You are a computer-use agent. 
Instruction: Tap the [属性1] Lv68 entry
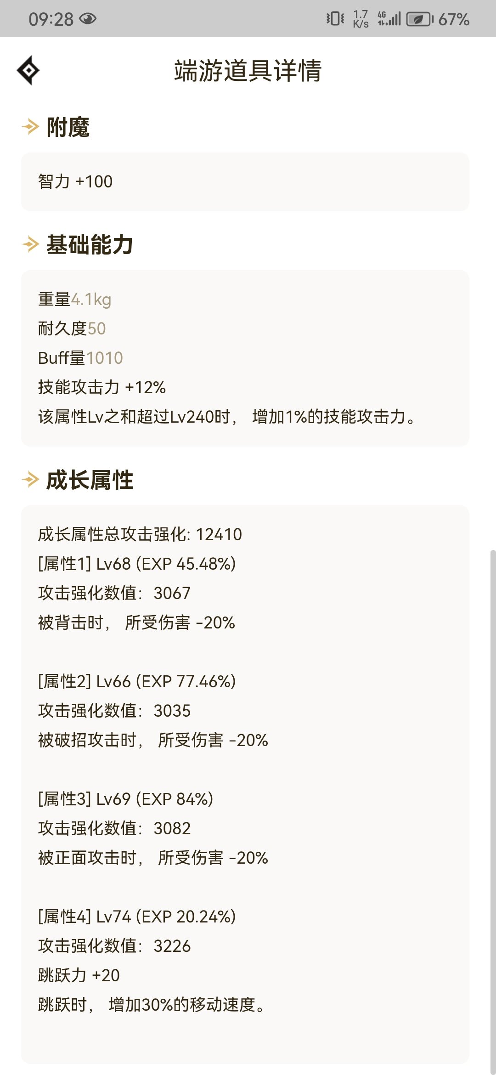pyautogui.click(x=137, y=564)
